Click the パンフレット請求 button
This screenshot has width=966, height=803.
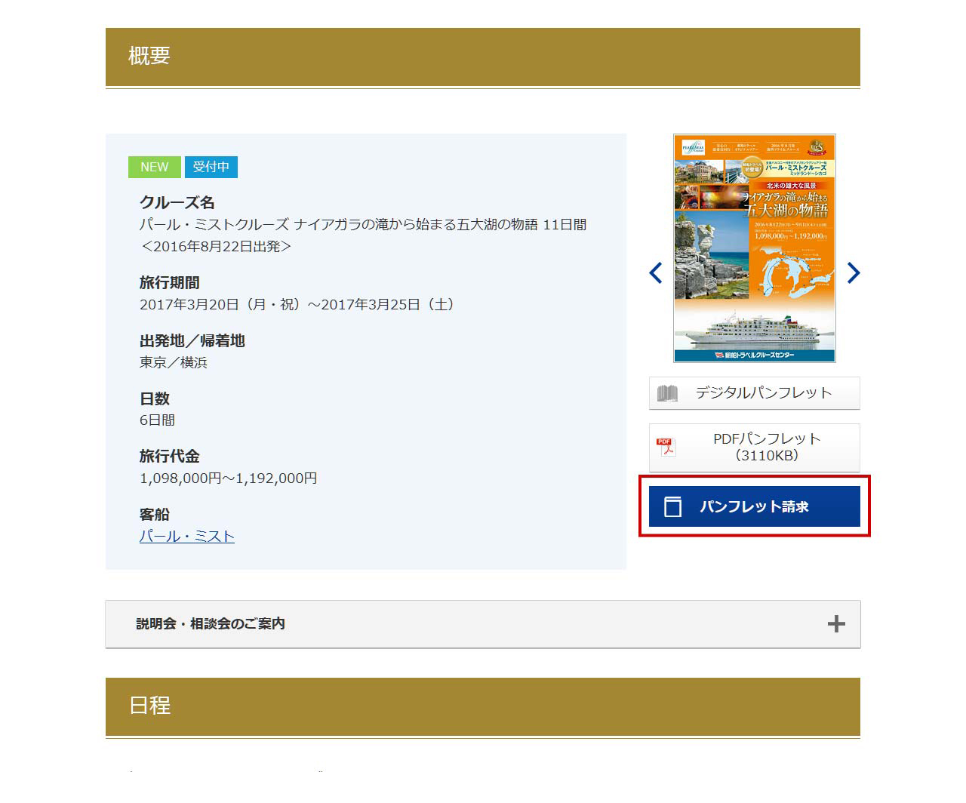[755, 506]
